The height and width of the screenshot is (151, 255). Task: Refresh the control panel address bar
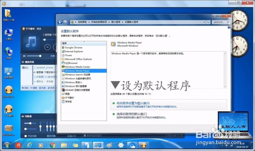tap(208, 22)
